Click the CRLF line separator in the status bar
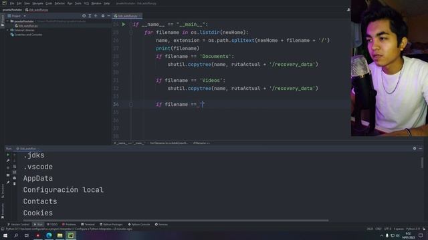The height and width of the screenshot is (240, 428). 379,229
